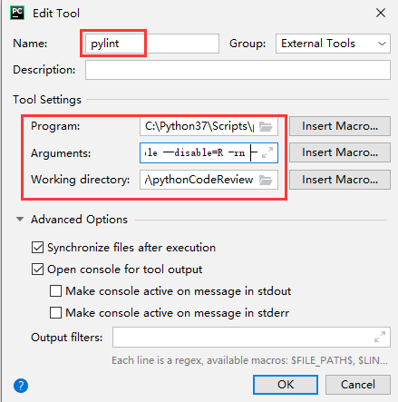Focus the Description text field
This screenshot has width=398, height=402.
point(238,70)
